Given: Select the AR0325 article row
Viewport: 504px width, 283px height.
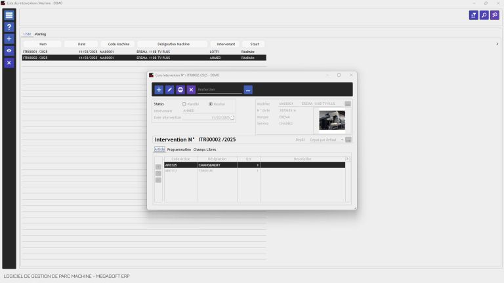Looking at the screenshot, I should pos(255,165).
